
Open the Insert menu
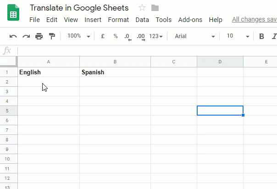[x=93, y=20]
